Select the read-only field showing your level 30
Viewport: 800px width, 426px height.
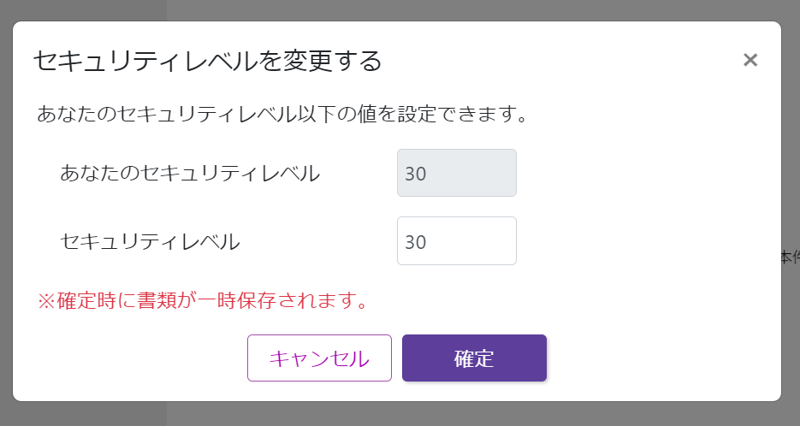(456, 173)
